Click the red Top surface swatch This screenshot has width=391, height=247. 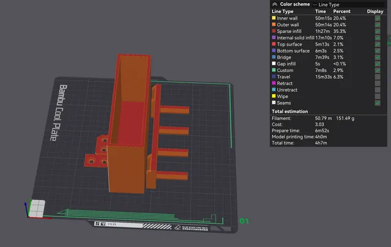[x=274, y=44]
